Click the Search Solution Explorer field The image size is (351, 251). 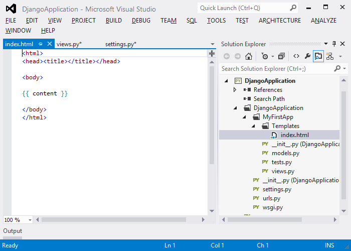[277, 69]
